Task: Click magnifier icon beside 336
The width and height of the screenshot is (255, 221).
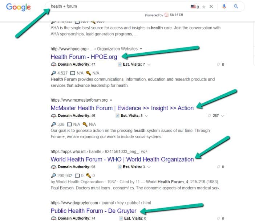Action: tap(53, 124)
